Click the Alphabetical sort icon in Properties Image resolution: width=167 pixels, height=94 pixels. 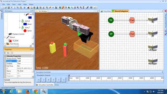(8, 53)
